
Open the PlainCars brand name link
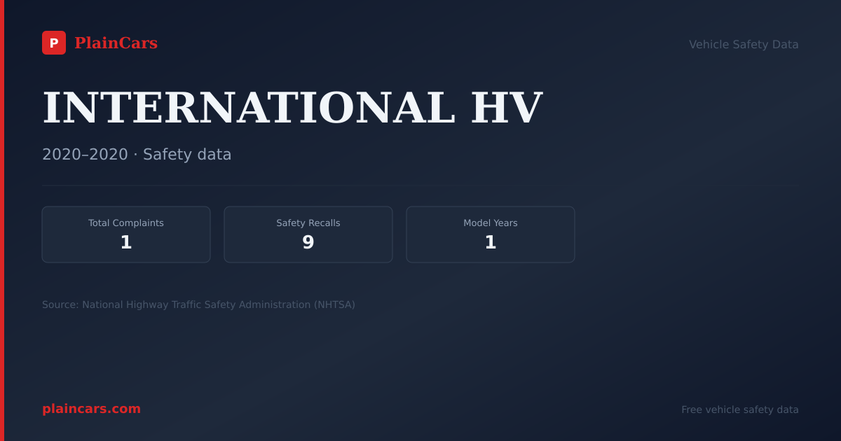pyautogui.click(x=116, y=43)
